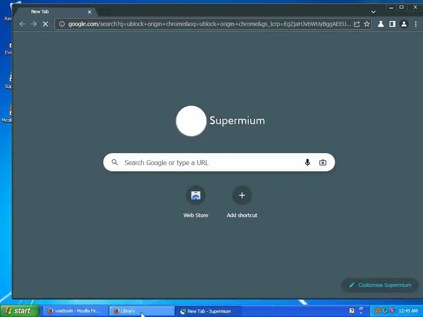Image resolution: width=423 pixels, height=317 pixels.
Task: Click the Search Google or type a URL box
Action: tap(219, 162)
